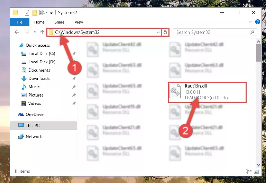Image resolution: width=266 pixels, height=183 pixels.
Task: Open the address bar history dropdown
Action: tap(158, 32)
